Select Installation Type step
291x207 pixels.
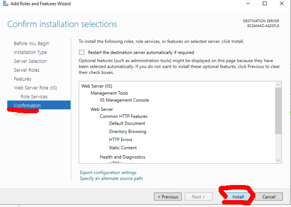(30, 53)
